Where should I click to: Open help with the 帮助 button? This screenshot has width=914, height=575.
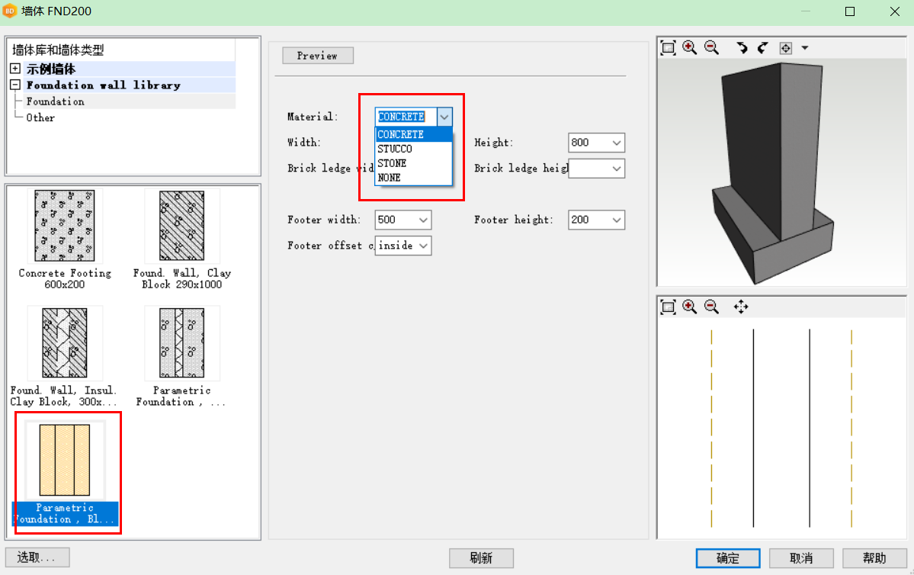(874, 558)
